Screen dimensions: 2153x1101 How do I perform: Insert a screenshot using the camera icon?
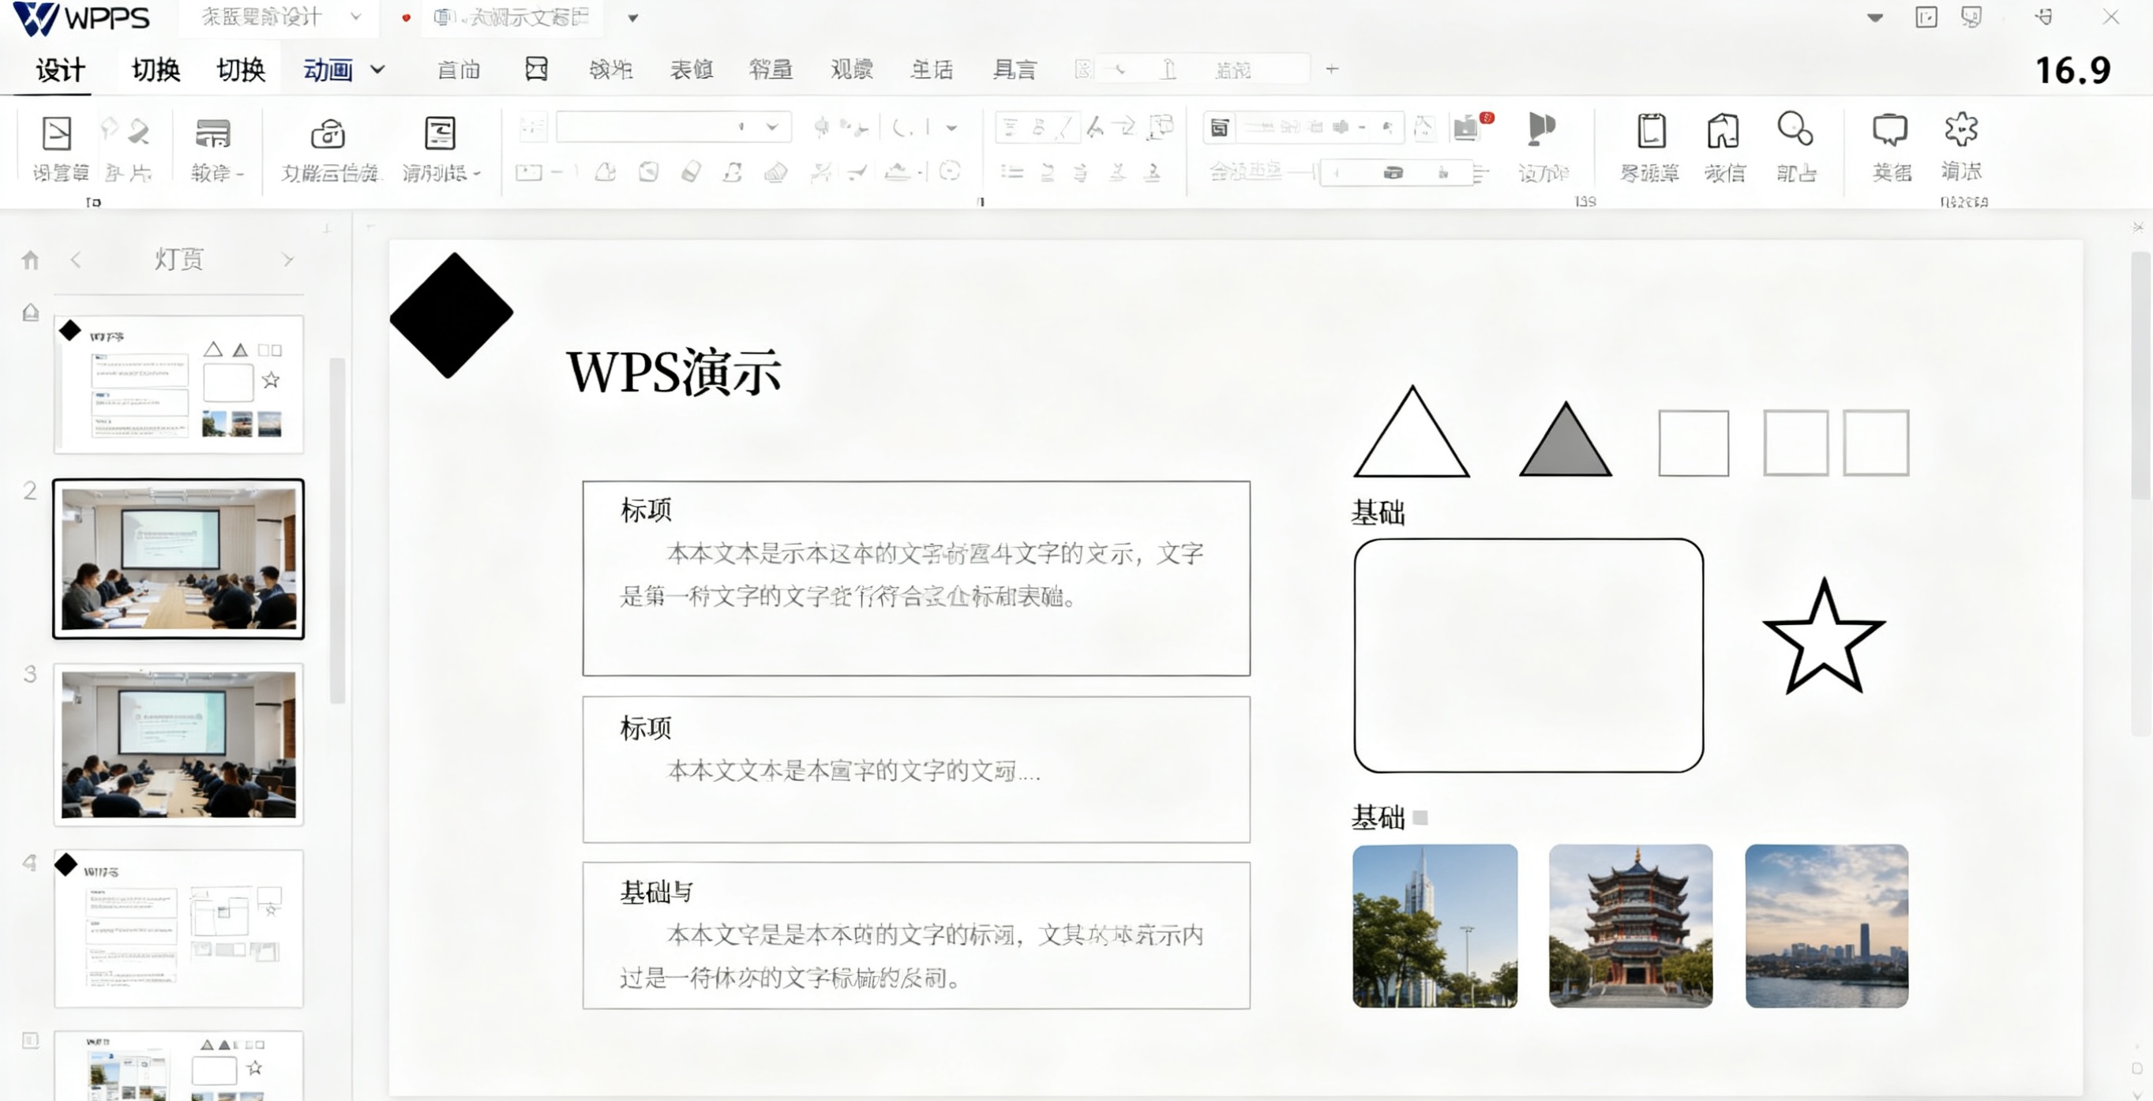[x=327, y=133]
